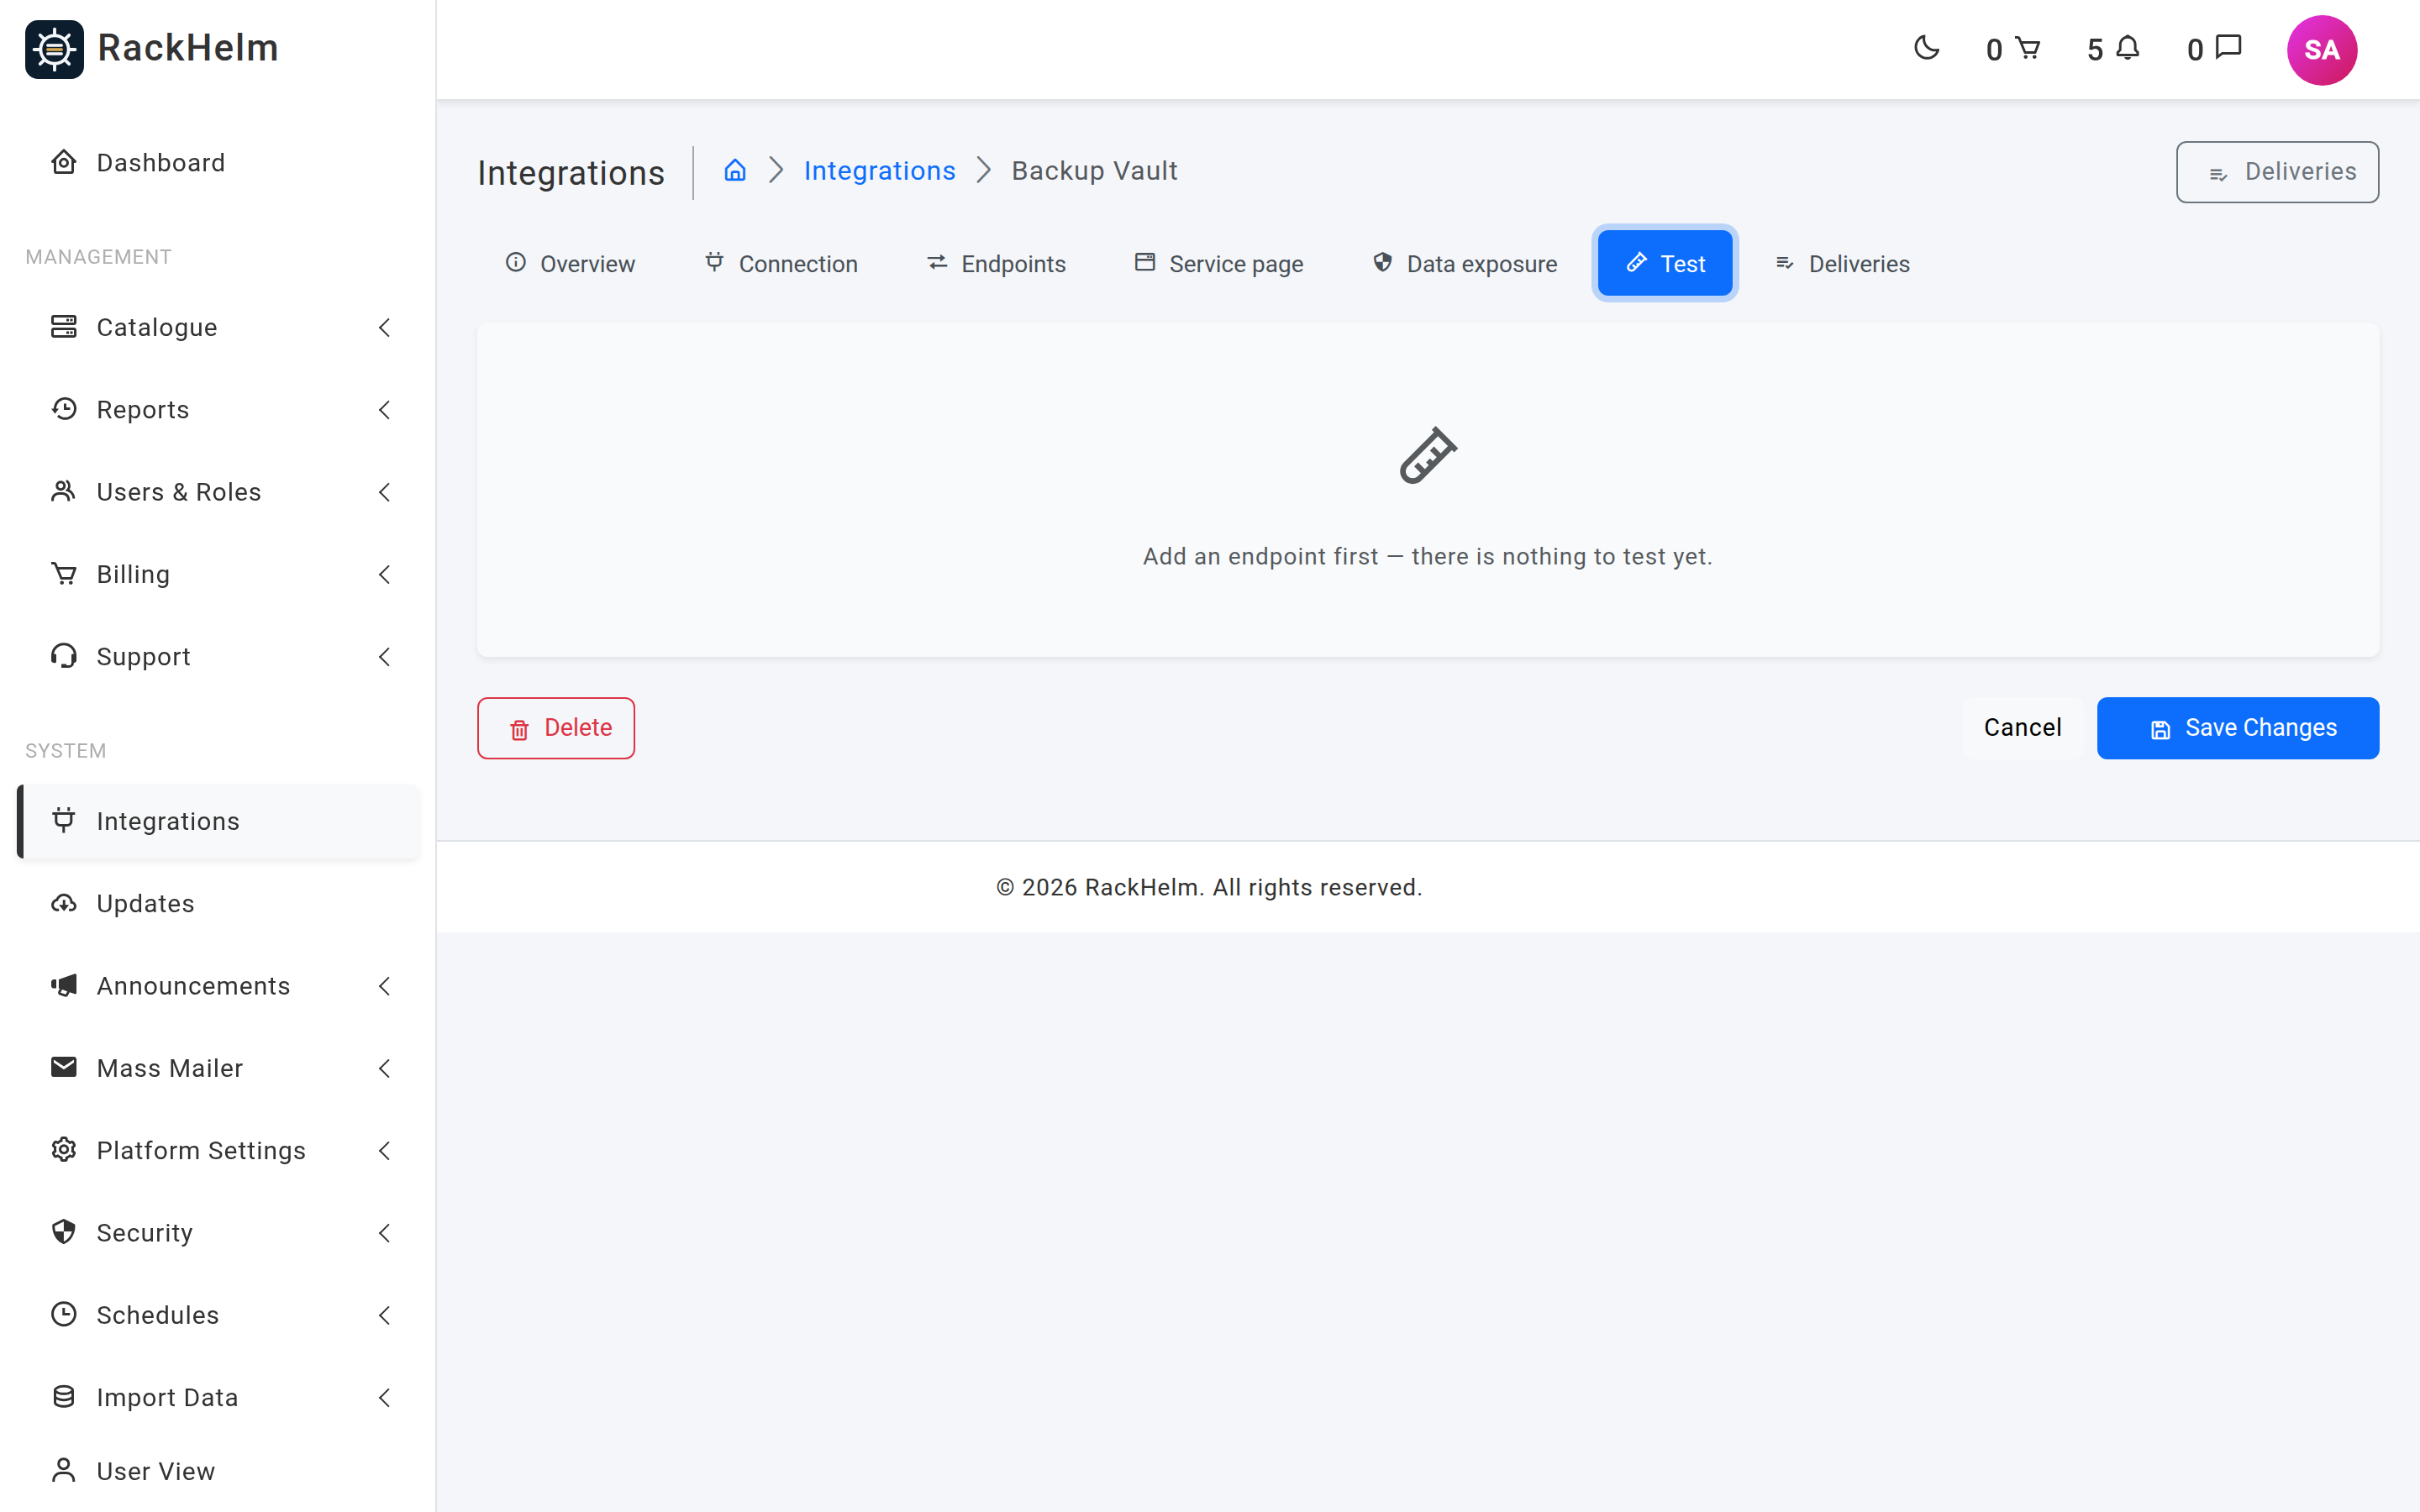Click the RackHelm logo icon

click(54, 49)
